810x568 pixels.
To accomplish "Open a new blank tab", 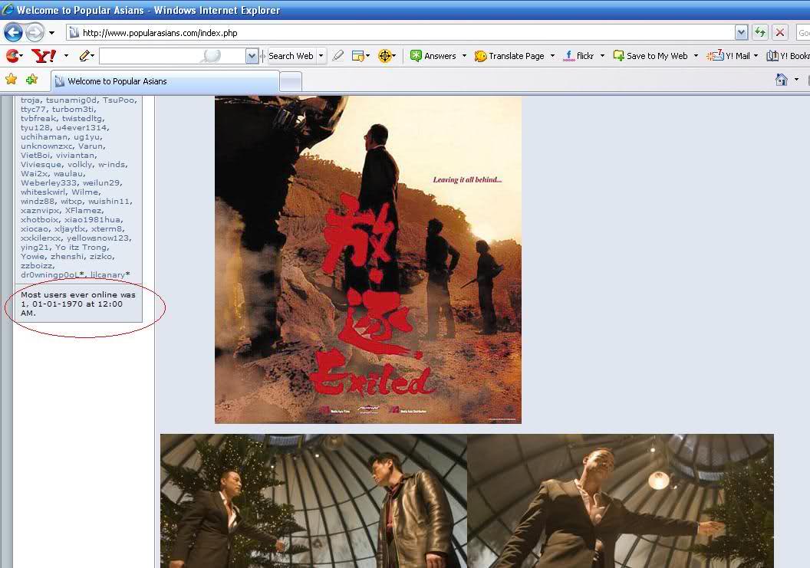I will point(291,81).
